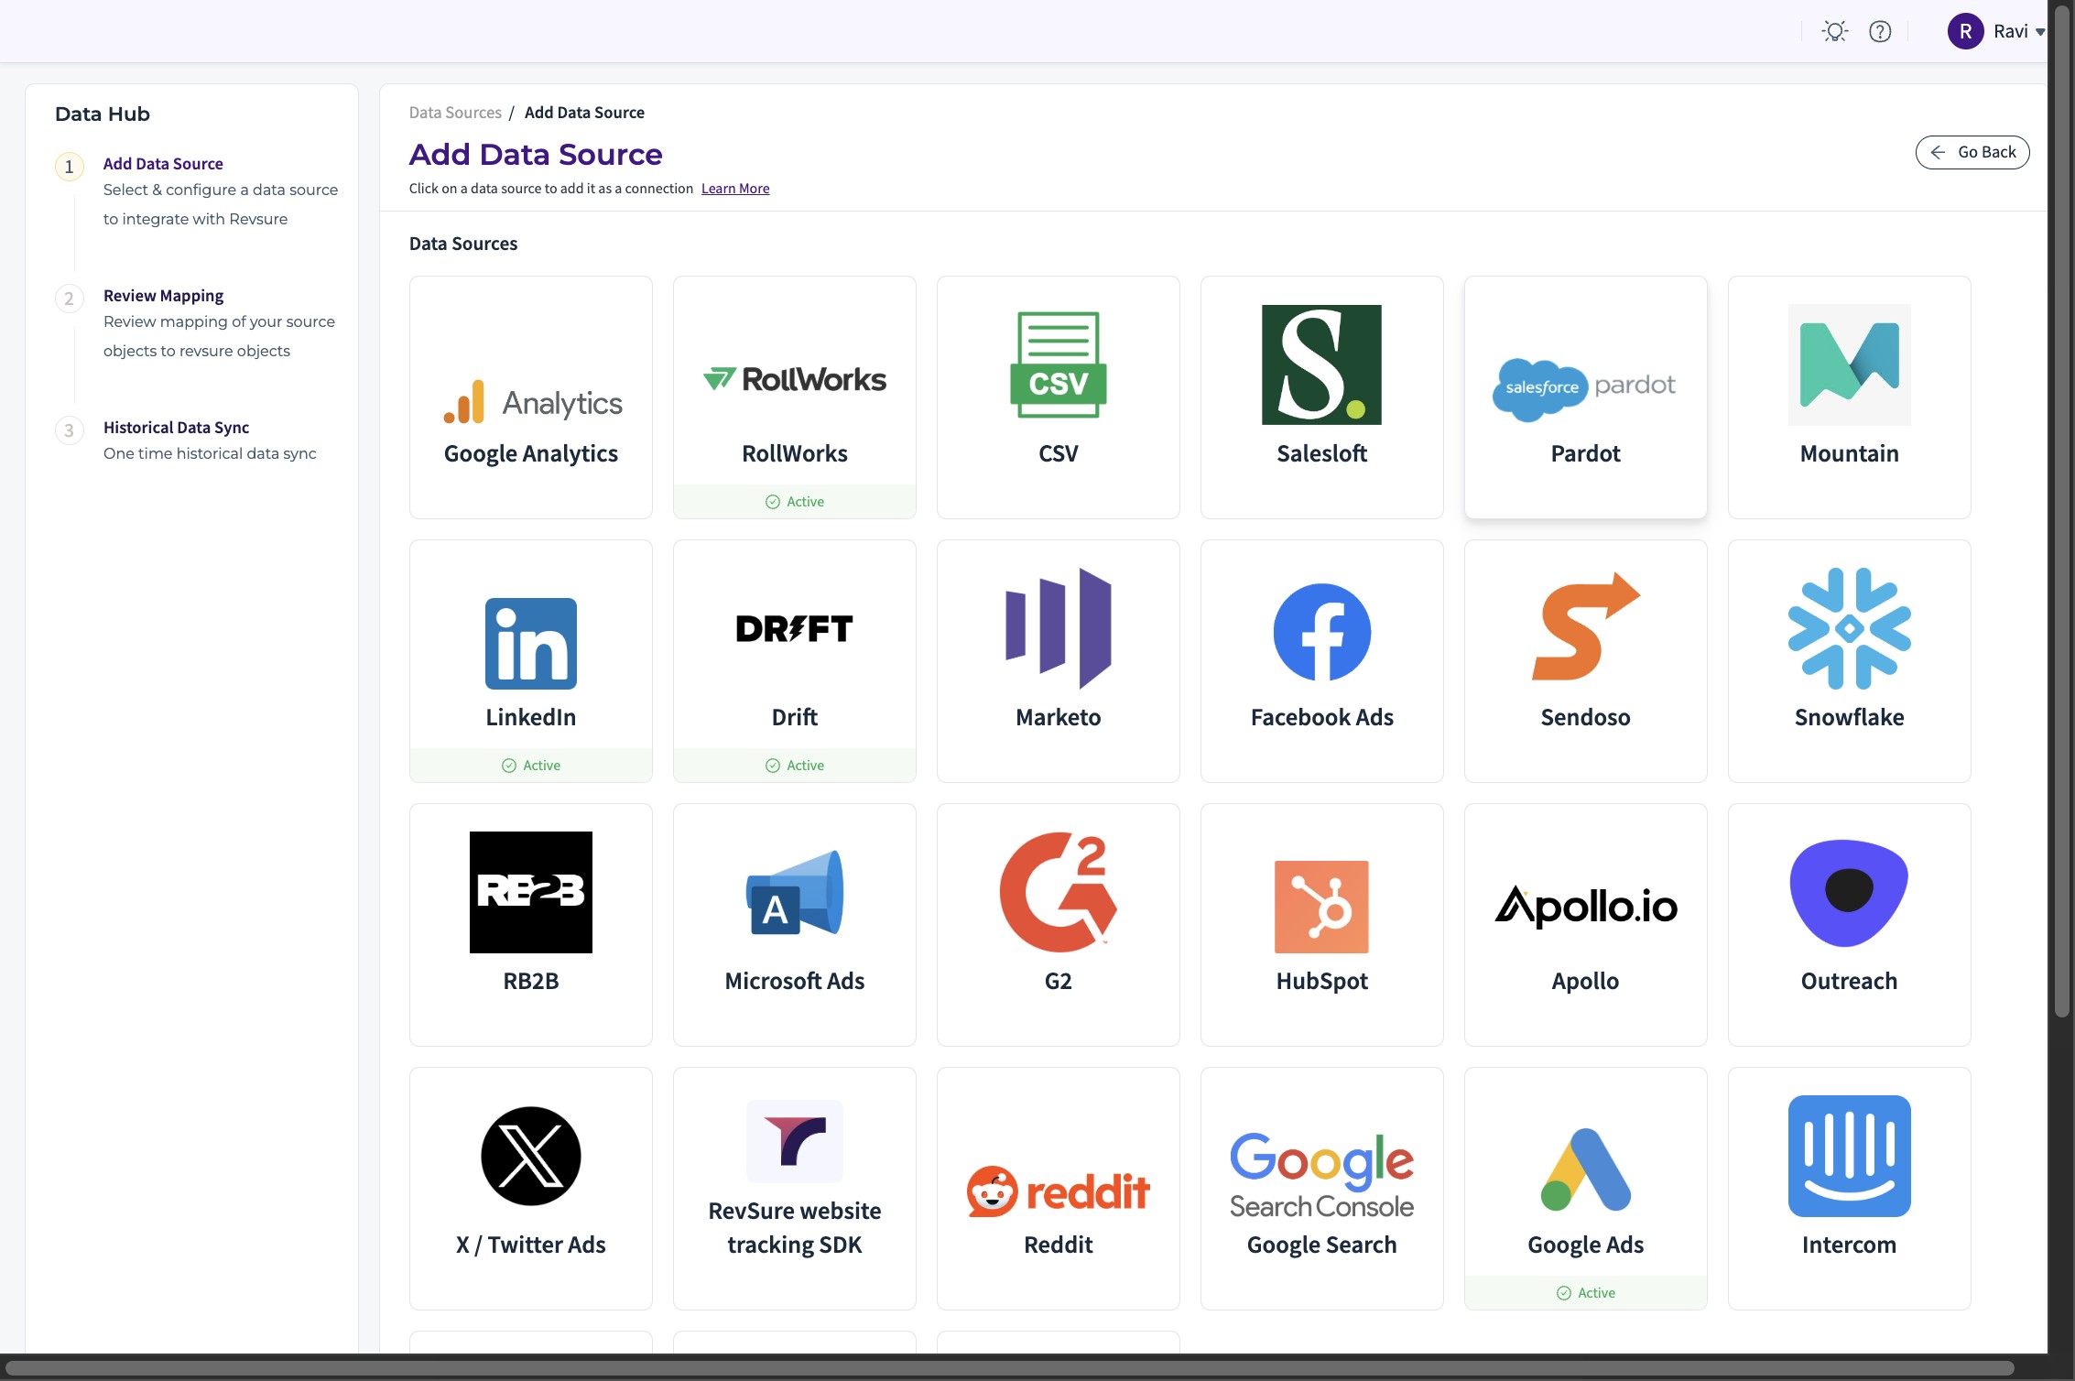Open the Learn More link
Viewport: 2075px width, 1381px height.
(x=735, y=189)
